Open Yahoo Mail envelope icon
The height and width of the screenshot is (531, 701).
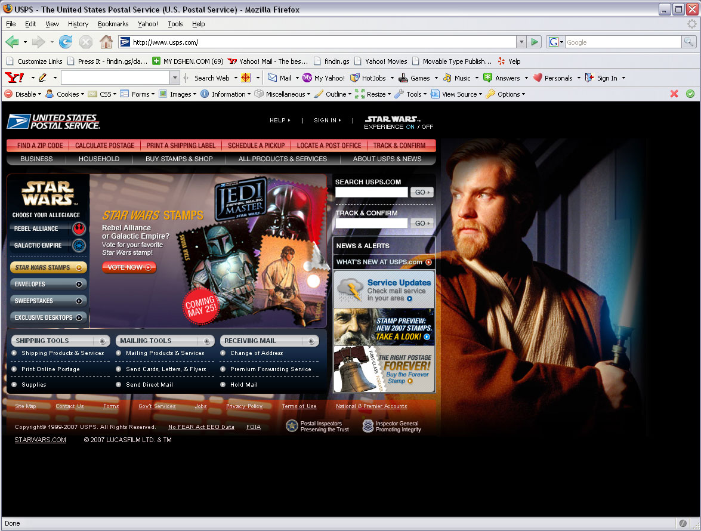coord(272,78)
